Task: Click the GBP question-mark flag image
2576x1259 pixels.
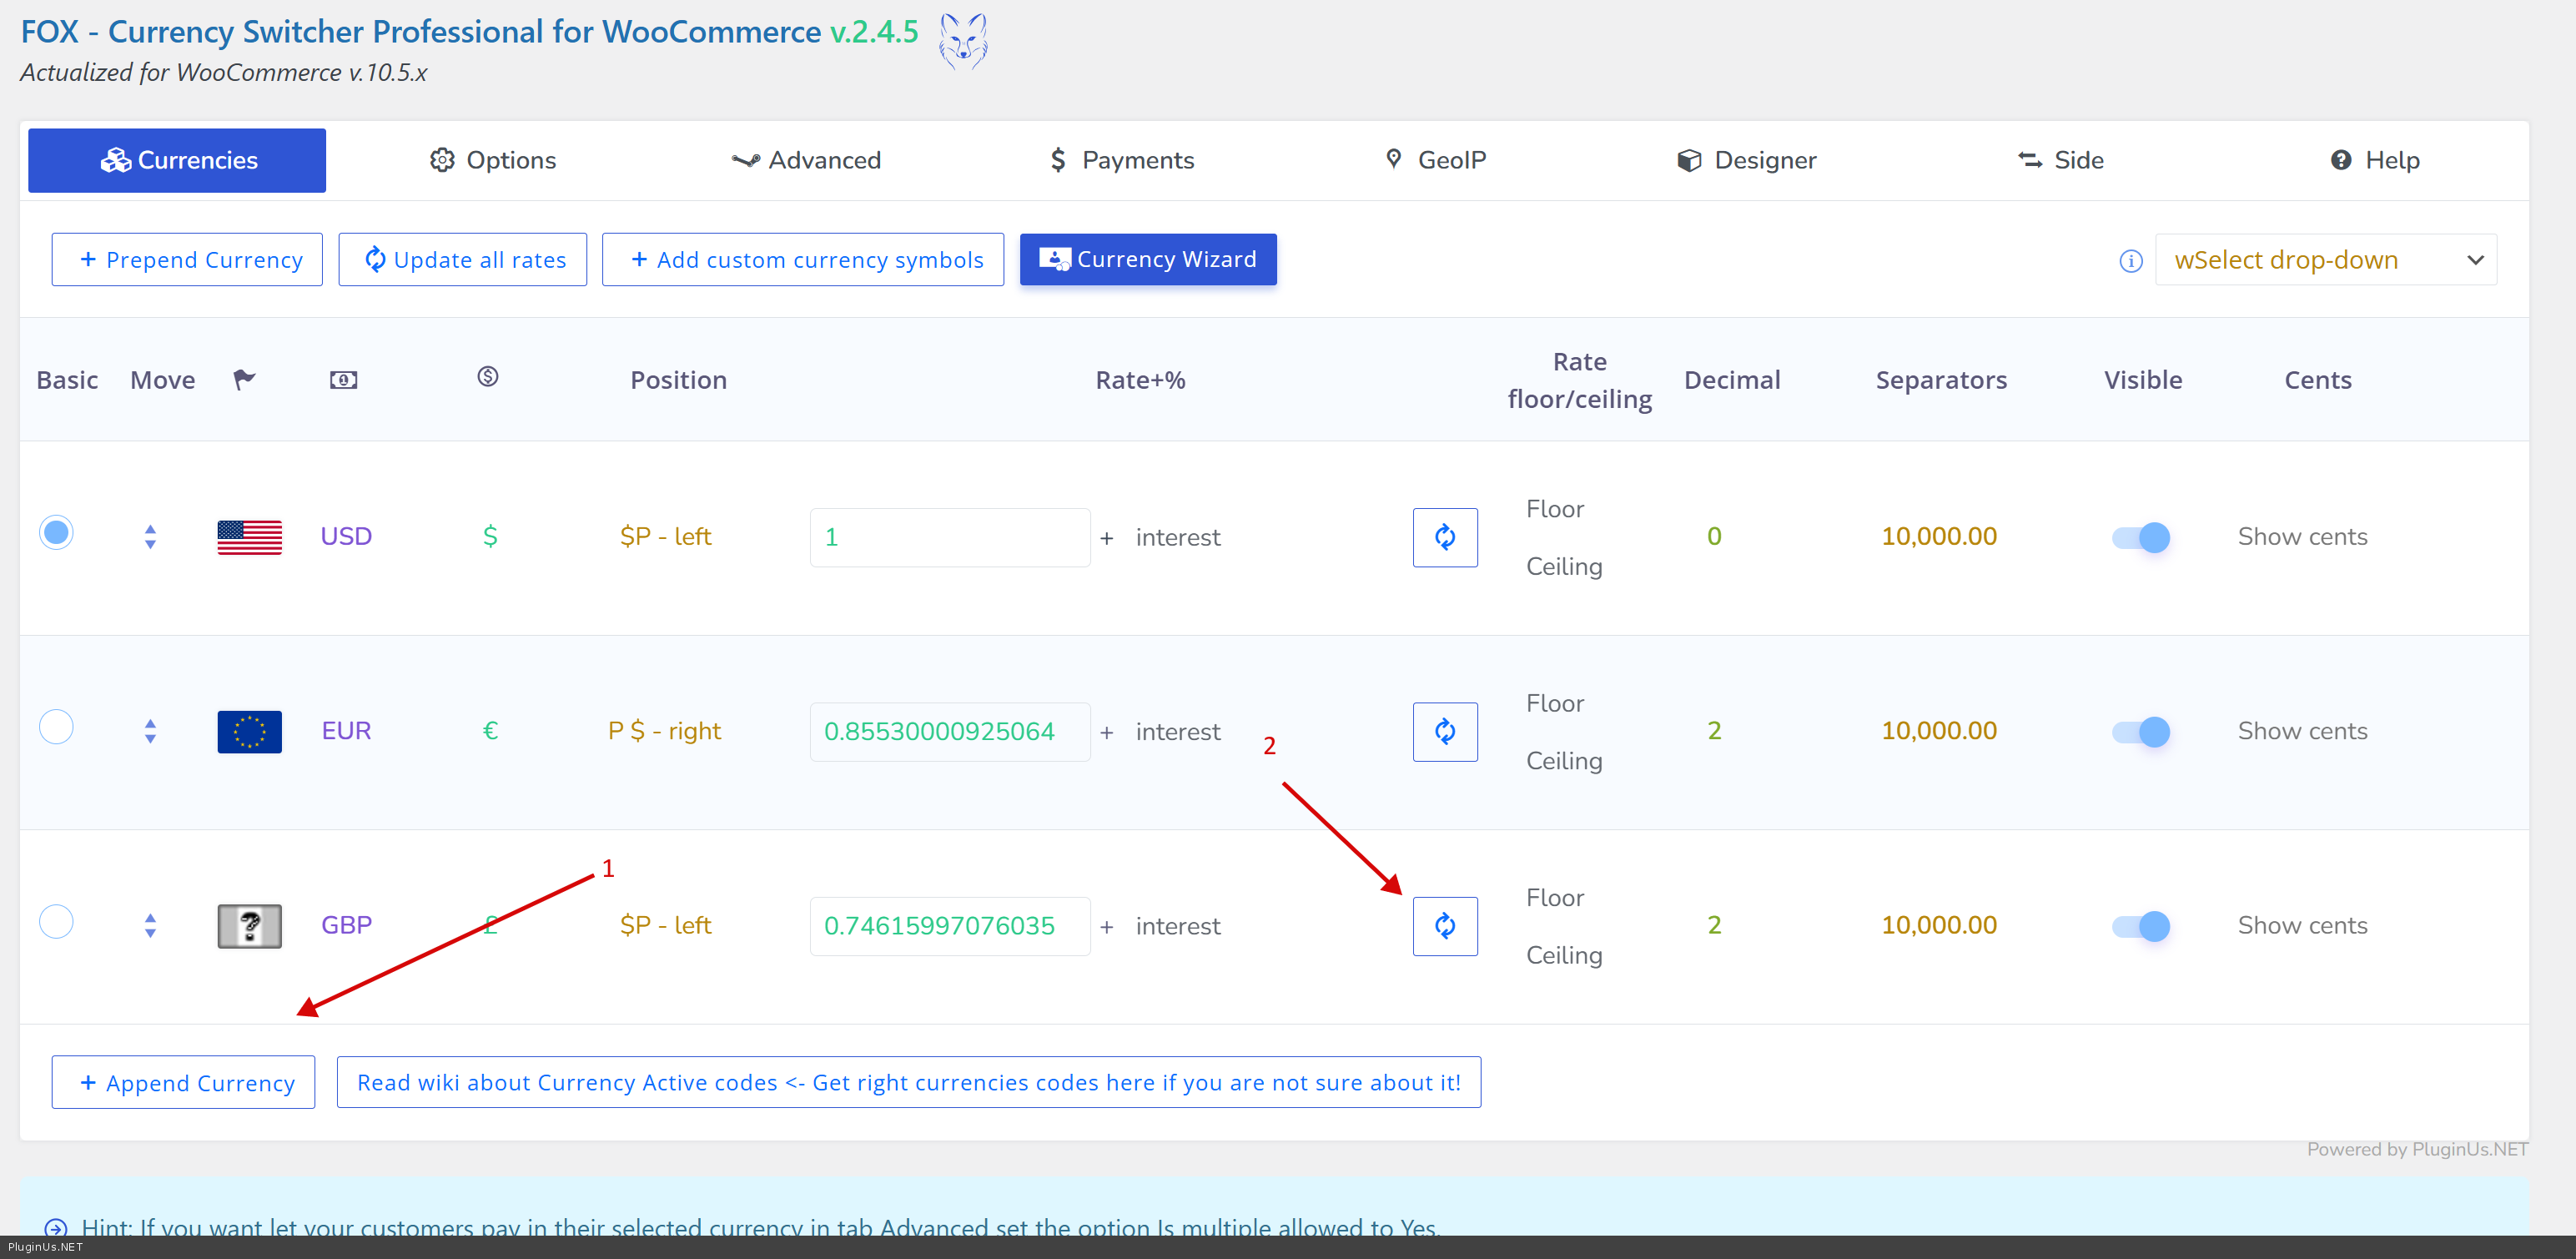Action: [x=249, y=925]
